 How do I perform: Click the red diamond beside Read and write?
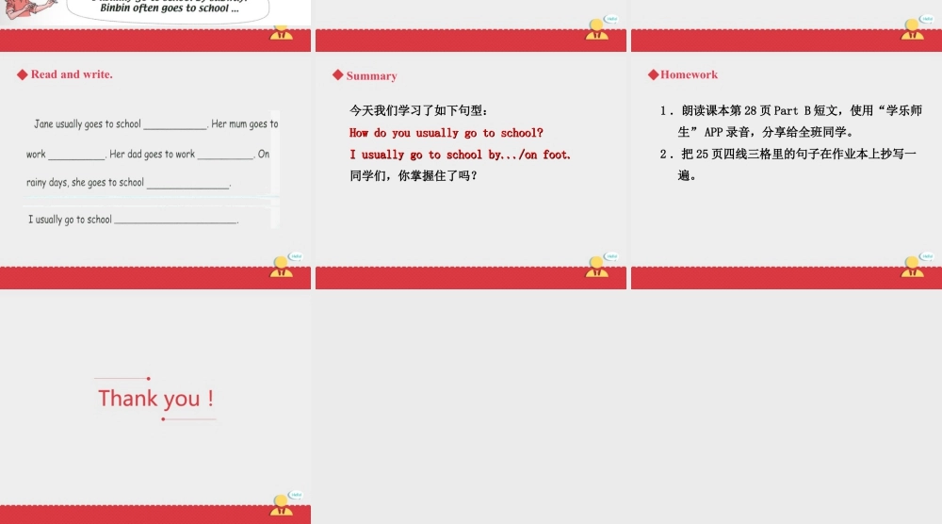pyautogui.click(x=23, y=74)
